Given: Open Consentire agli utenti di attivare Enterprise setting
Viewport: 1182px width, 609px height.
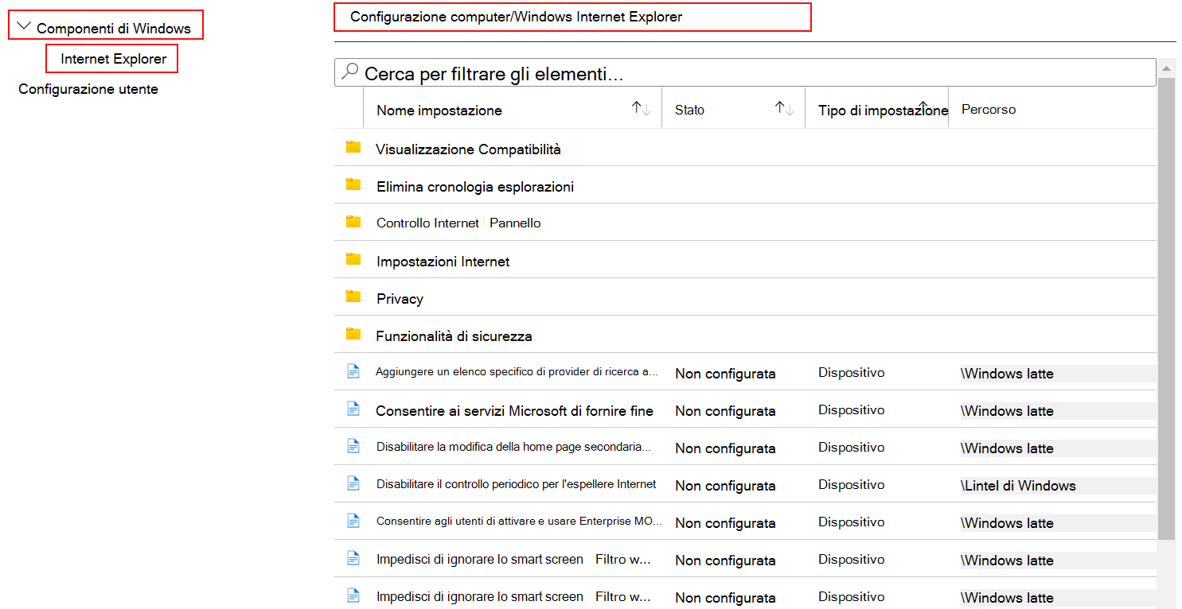Looking at the screenshot, I should pos(519,522).
